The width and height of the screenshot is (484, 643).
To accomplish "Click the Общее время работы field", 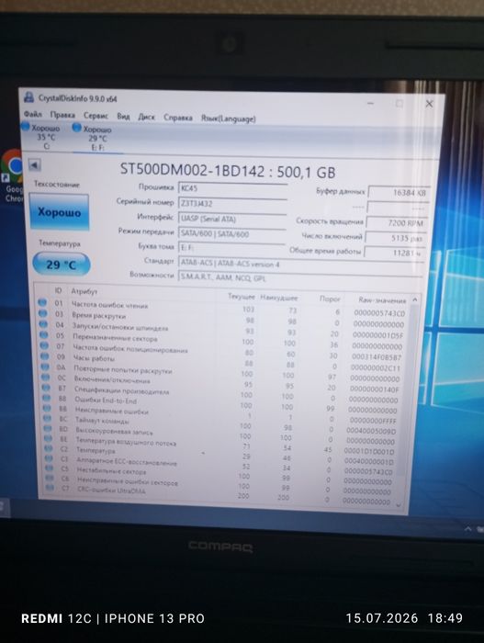I will (x=395, y=253).
